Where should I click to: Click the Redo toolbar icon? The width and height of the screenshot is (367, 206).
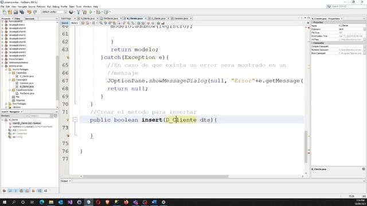click(x=35, y=12)
